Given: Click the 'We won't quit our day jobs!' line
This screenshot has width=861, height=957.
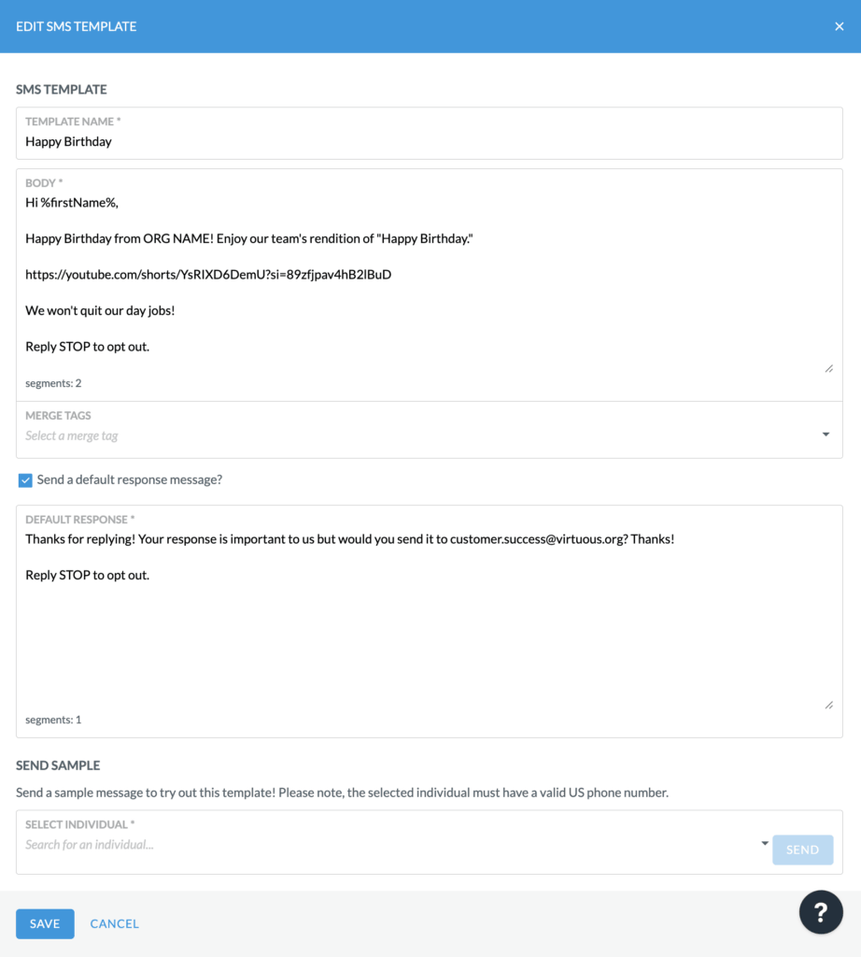Looking at the screenshot, I should 100,310.
